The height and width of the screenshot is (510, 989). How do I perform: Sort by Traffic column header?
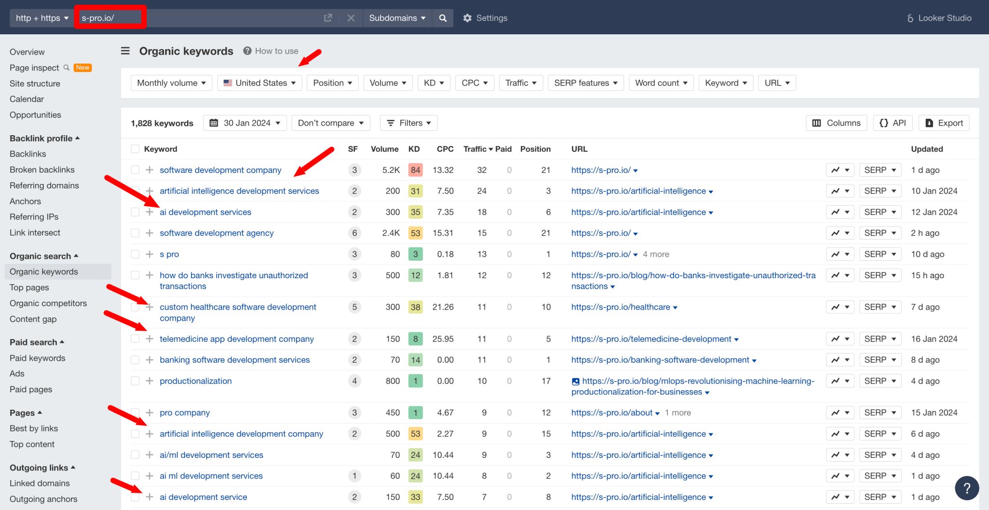tap(478, 149)
